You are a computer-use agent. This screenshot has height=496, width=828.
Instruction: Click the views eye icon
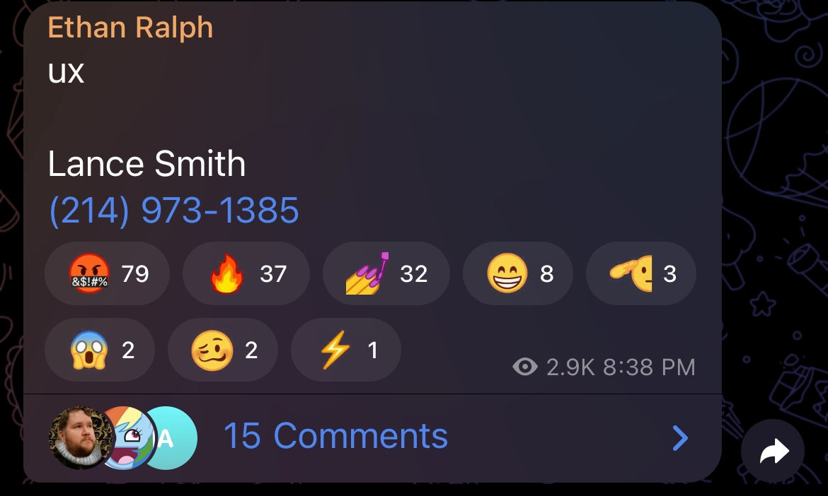coord(525,367)
